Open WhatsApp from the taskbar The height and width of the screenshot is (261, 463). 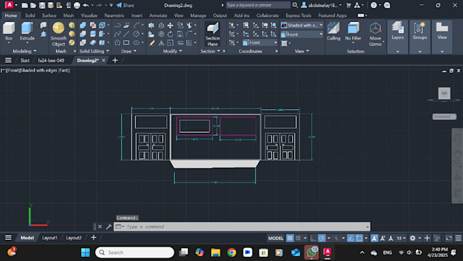tap(311, 252)
